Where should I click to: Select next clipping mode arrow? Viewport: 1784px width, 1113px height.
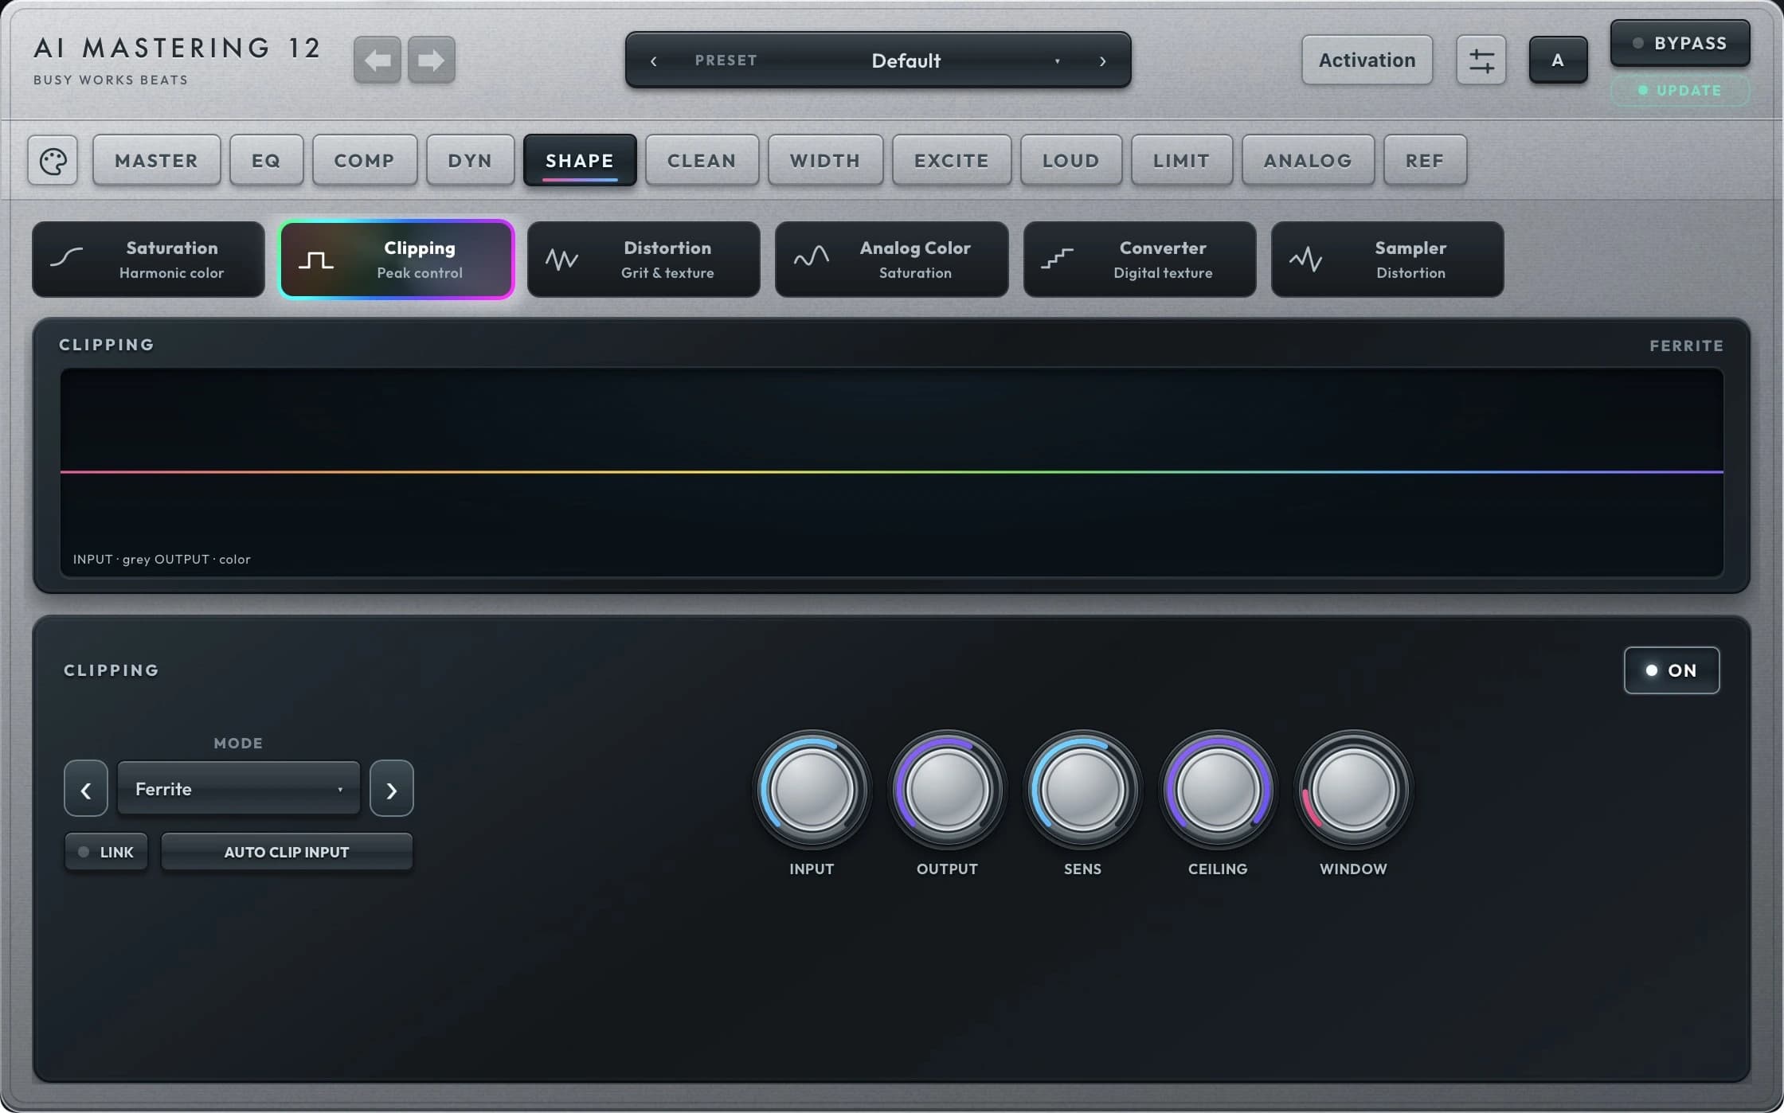click(x=392, y=789)
